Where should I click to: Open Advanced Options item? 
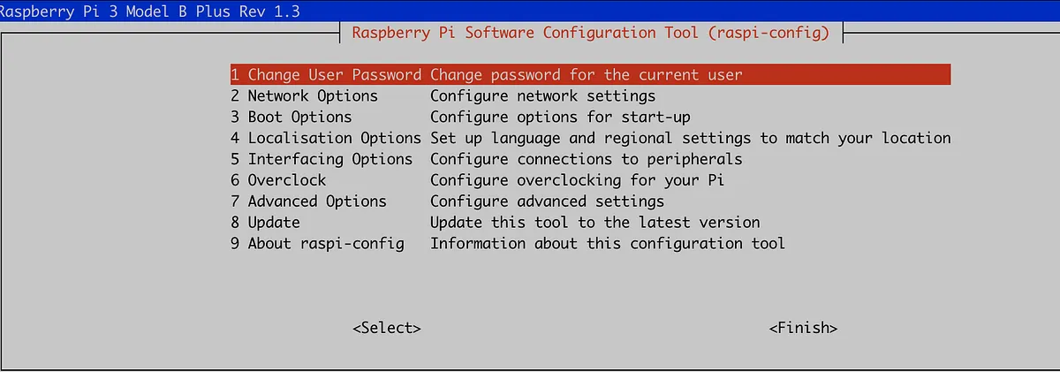click(x=308, y=201)
